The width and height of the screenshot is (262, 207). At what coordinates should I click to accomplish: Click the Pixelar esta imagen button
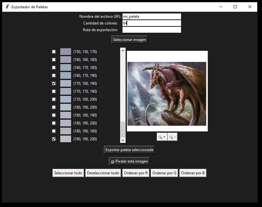(129, 161)
